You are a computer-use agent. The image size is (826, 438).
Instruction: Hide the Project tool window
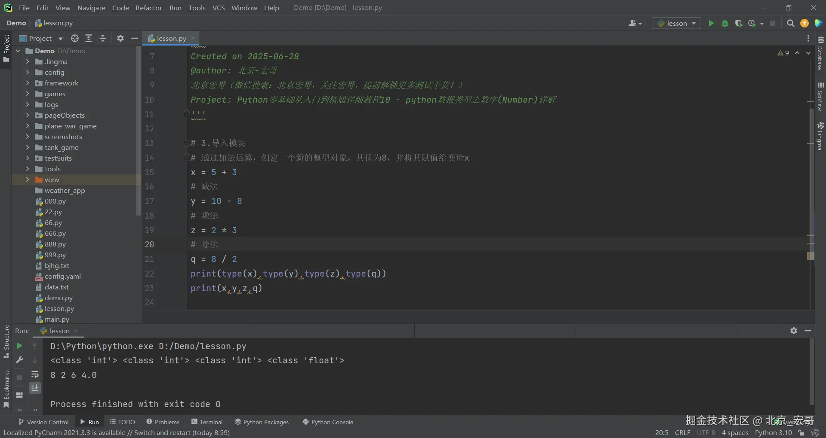coord(134,38)
